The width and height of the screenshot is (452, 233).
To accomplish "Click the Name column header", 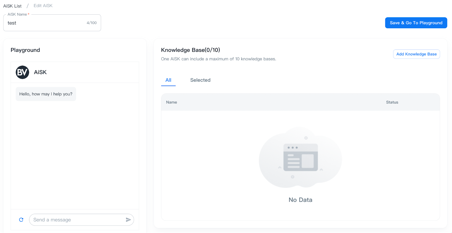I will tap(171, 102).
